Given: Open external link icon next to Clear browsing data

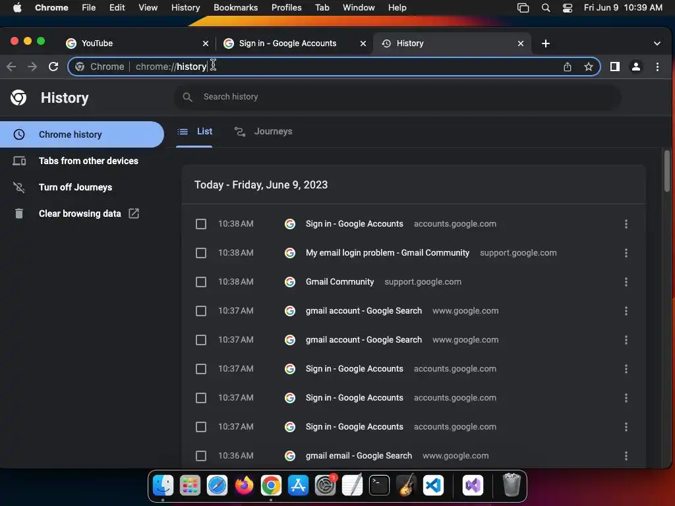Looking at the screenshot, I should tap(134, 213).
